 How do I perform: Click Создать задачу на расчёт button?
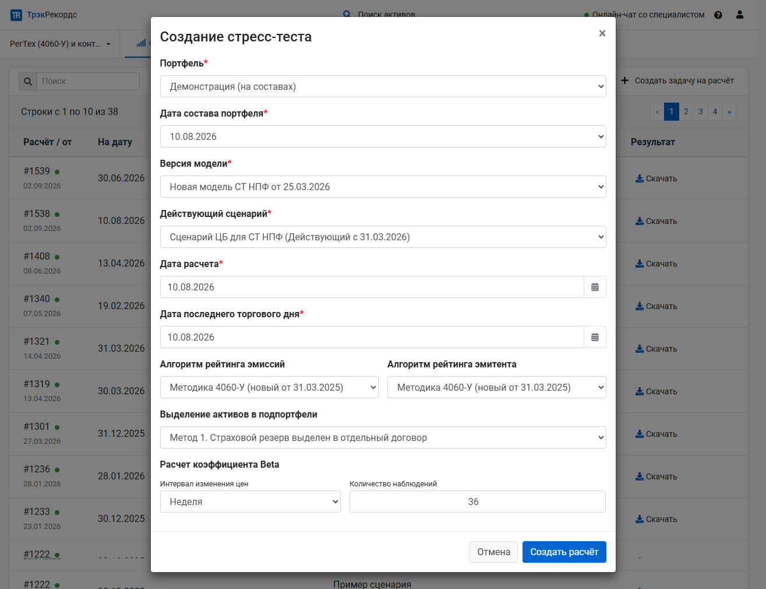point(677,80)
